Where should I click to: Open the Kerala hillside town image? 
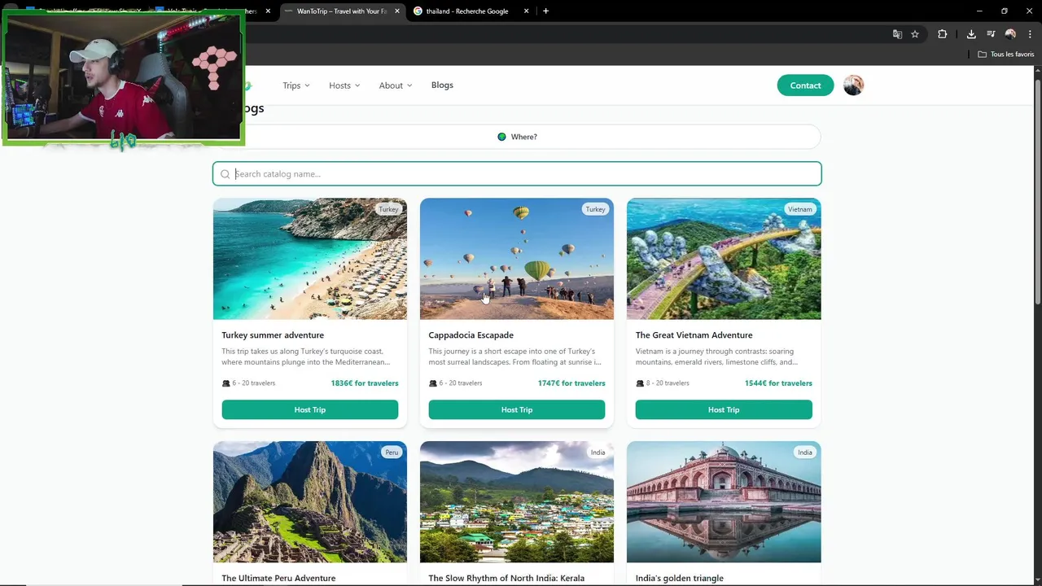[x=517, y=502]
